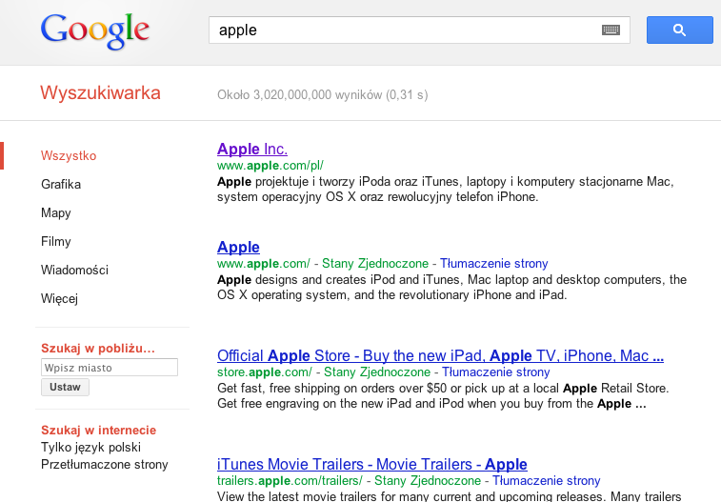Expand Więcej search categories
This screenshot has height=502, width=721.
click(59, 298)
